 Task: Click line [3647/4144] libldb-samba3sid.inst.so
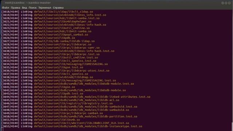pyautogui.click(x=69, y=107)
